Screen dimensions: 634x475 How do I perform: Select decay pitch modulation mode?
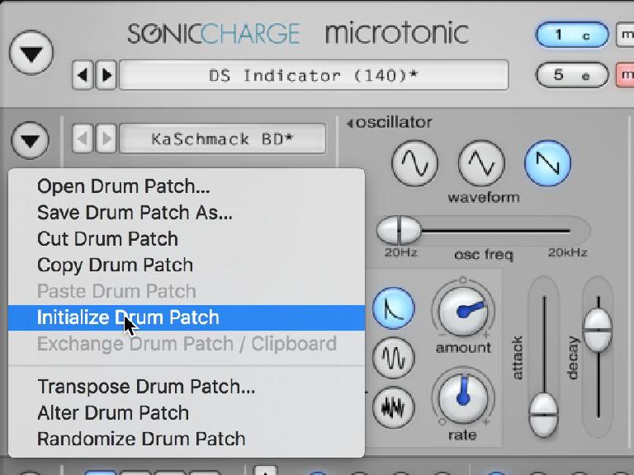pyautogui.click(x=394, y=308)
